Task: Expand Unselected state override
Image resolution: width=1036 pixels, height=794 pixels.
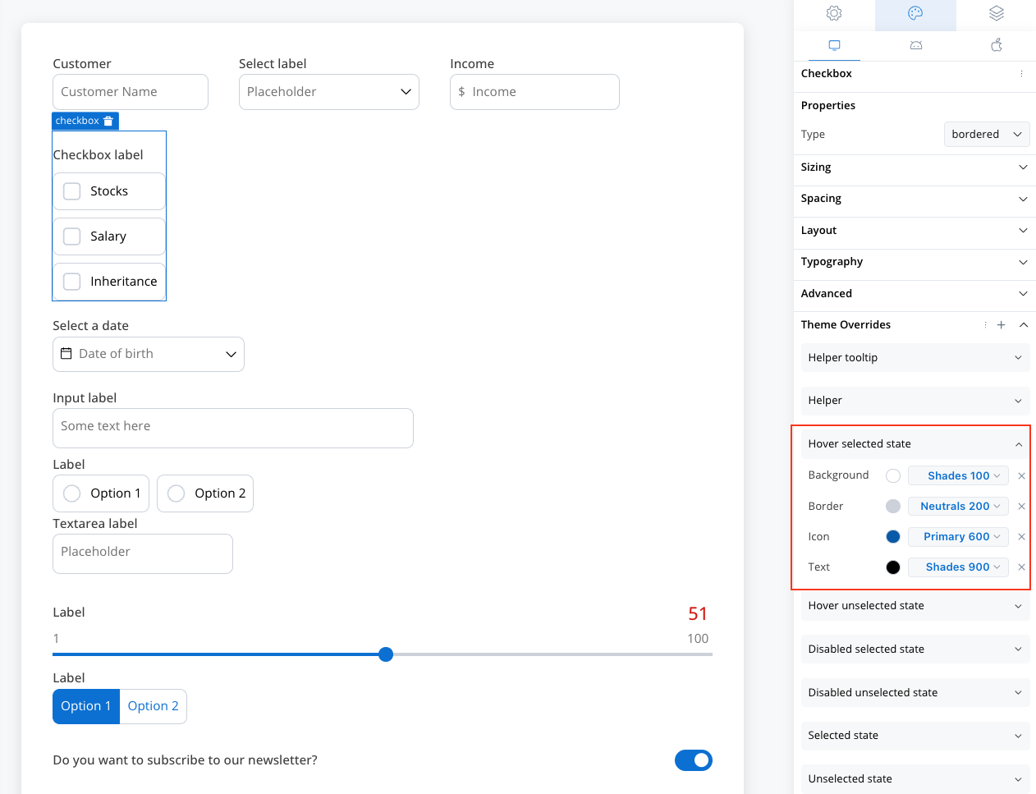Action: point(915,779)
